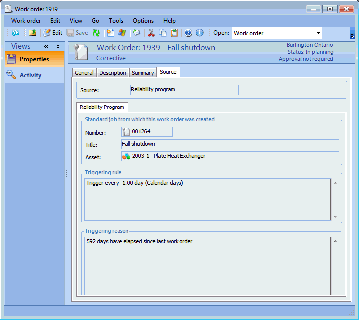Select Properties in the Views panel
The image size is (359, 320).
[x=34, y=59]
